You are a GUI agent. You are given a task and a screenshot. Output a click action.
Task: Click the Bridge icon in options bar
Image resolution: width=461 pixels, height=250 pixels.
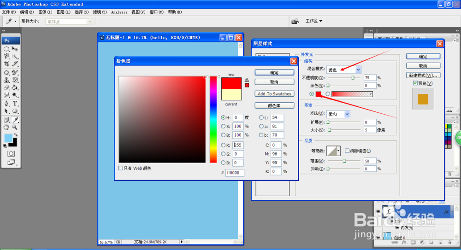[295, 21]
